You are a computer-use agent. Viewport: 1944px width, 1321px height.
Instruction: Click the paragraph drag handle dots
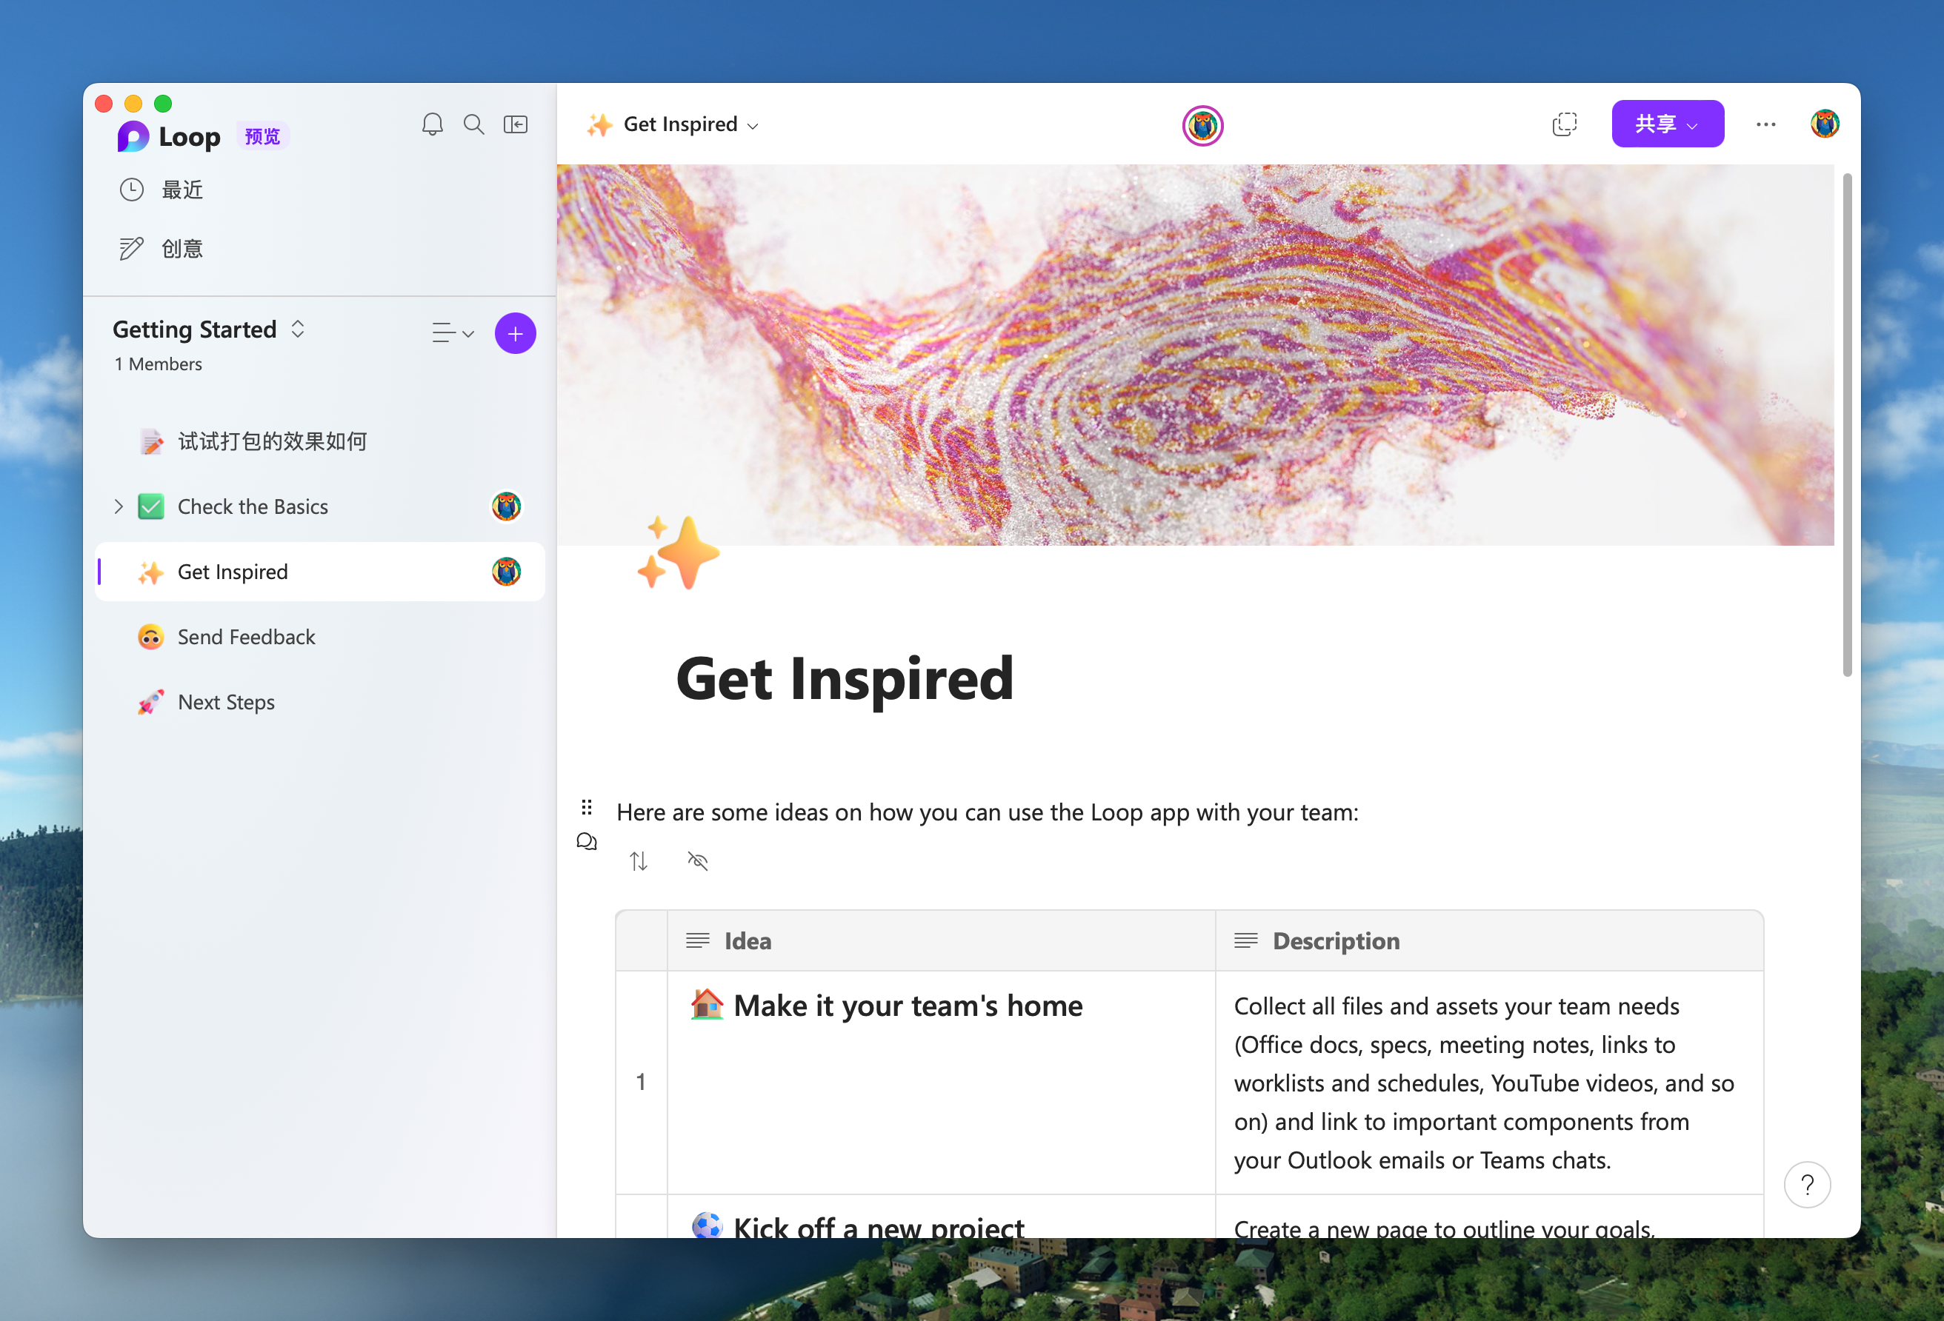pyautogui.click(x=586, y=807)
